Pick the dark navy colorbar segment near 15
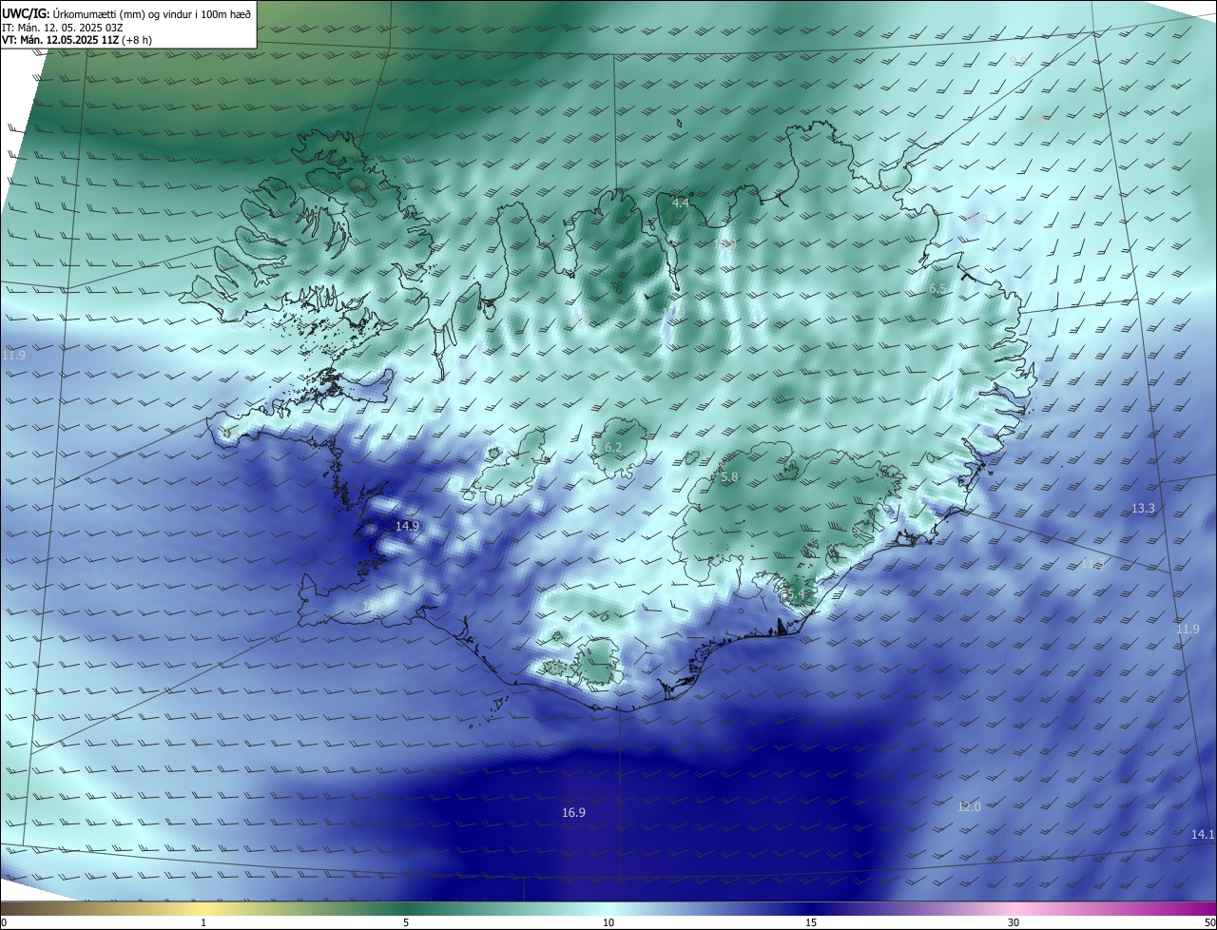Image resolution: width=1217 pixels, height=930 pixels. pyautogui.click(x=811, y=908)
